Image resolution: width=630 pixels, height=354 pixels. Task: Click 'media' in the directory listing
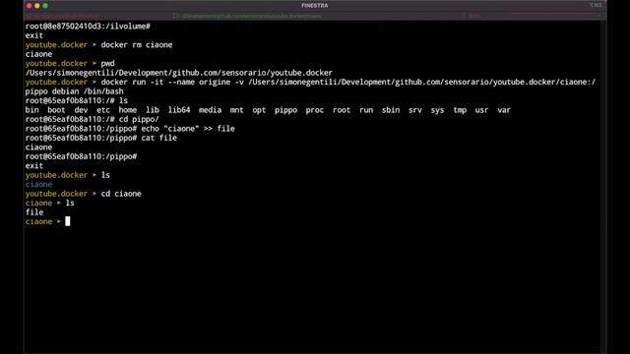210,110
